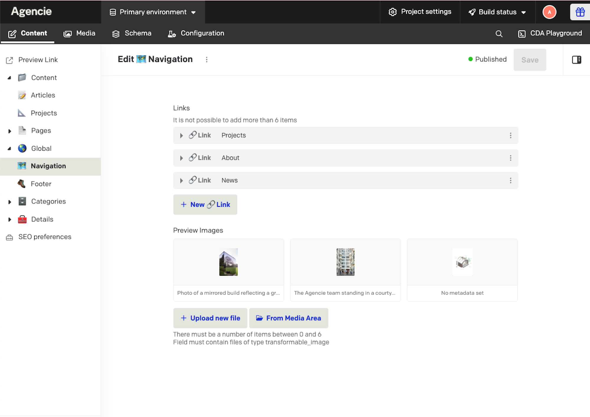The width and height of the screenshot is (590, 417).
Task: Click From Media Area button
Action: (289, 318)
